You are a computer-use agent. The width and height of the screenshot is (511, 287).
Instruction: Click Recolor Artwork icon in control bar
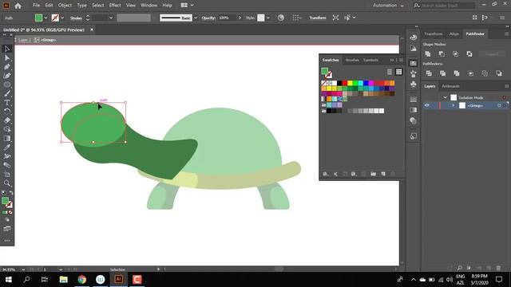(x=280, y=18)
